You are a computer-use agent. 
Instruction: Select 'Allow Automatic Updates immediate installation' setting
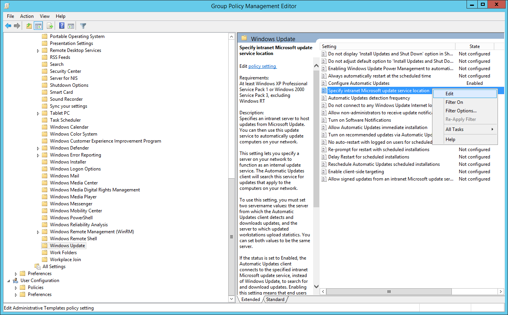point(378,127)
